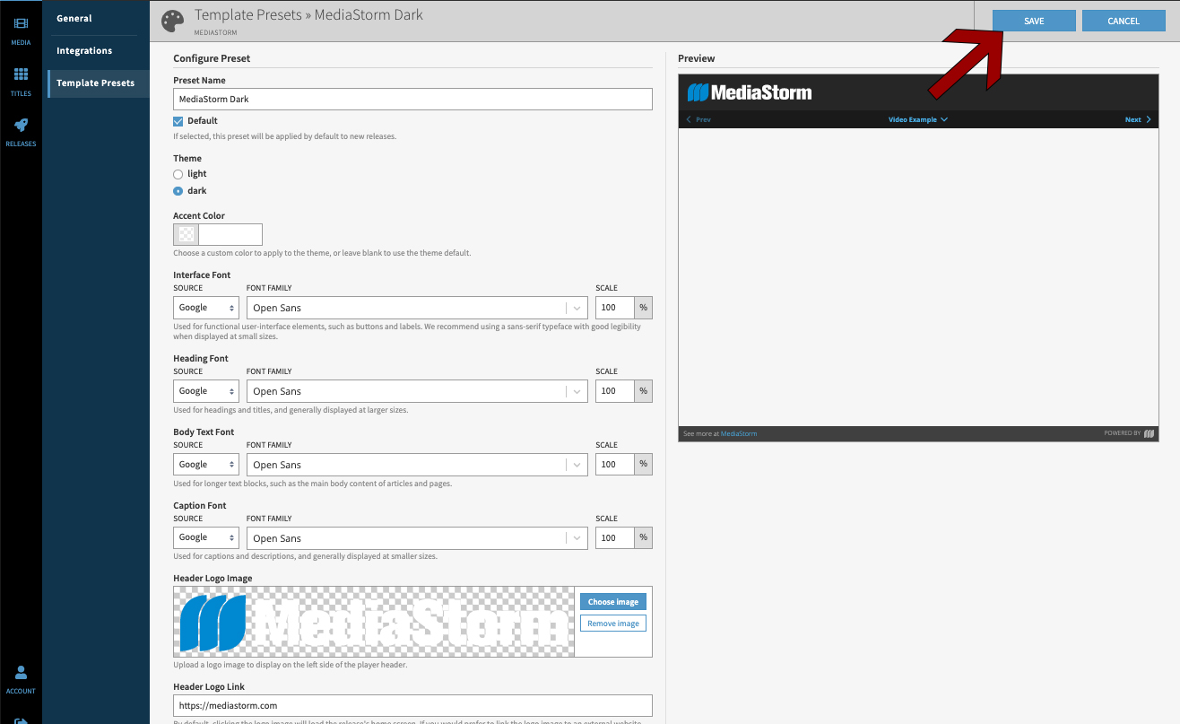Select the dark theme radio button

tap(178, 190)
